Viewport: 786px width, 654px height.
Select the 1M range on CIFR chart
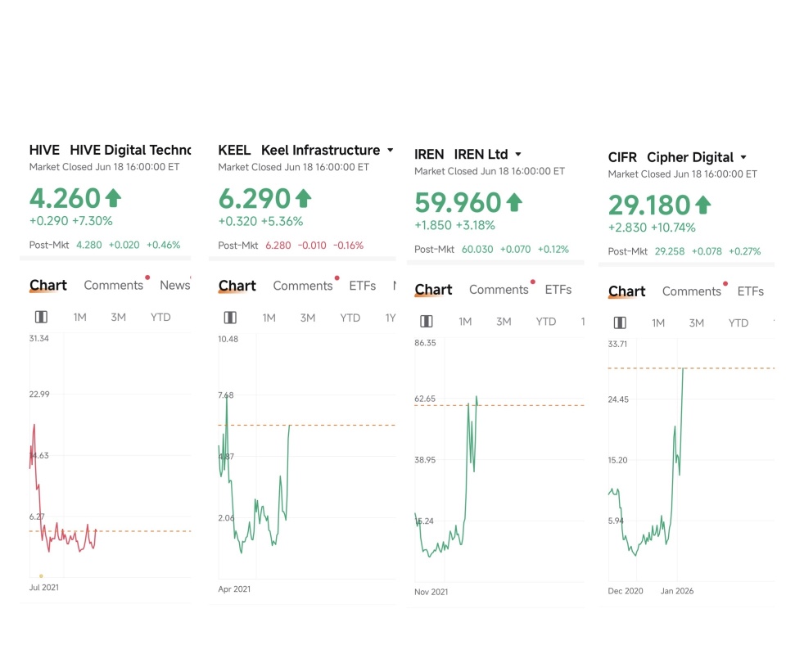tap(658, 323)
